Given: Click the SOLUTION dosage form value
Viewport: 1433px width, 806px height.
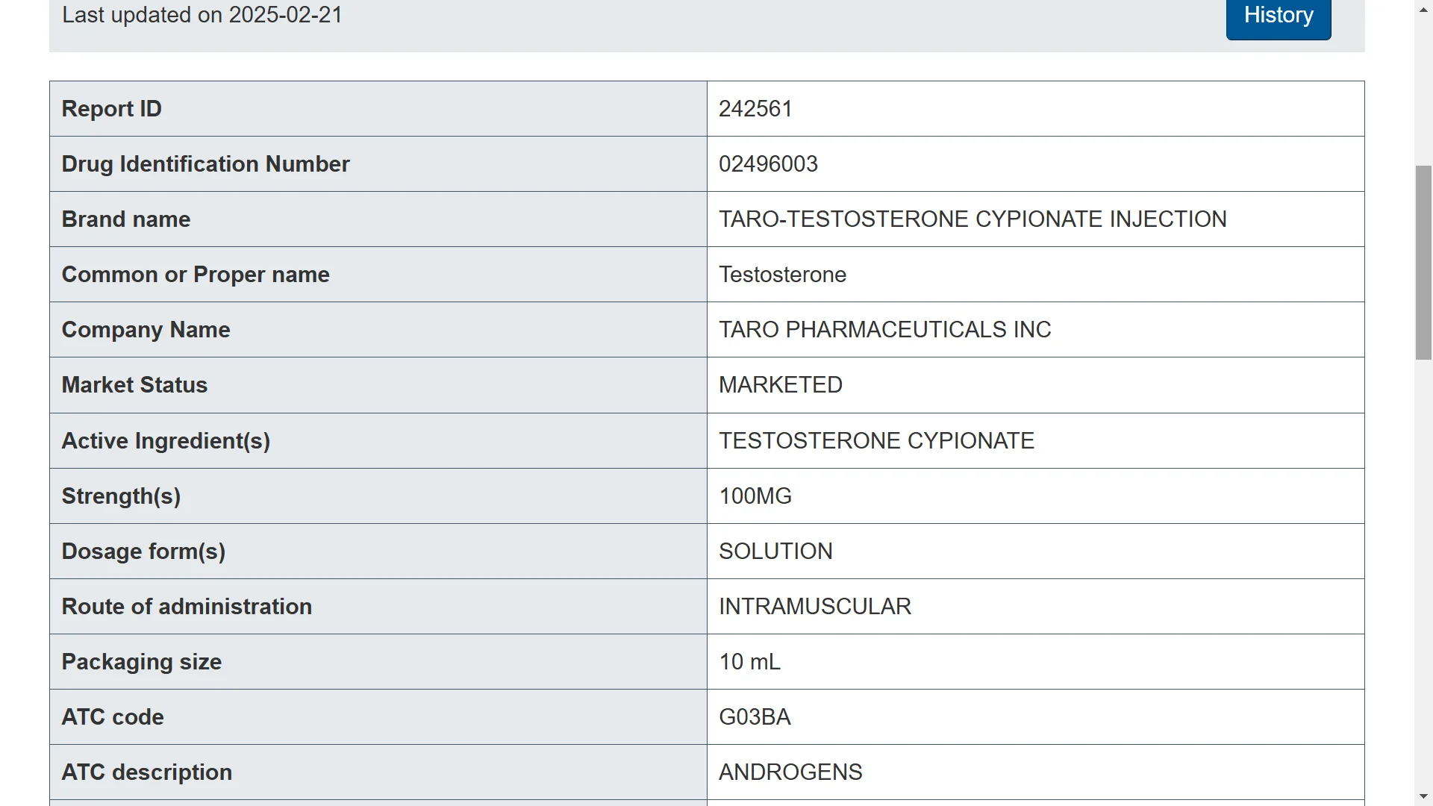Looking at the screenshot, I should (775, 552).
